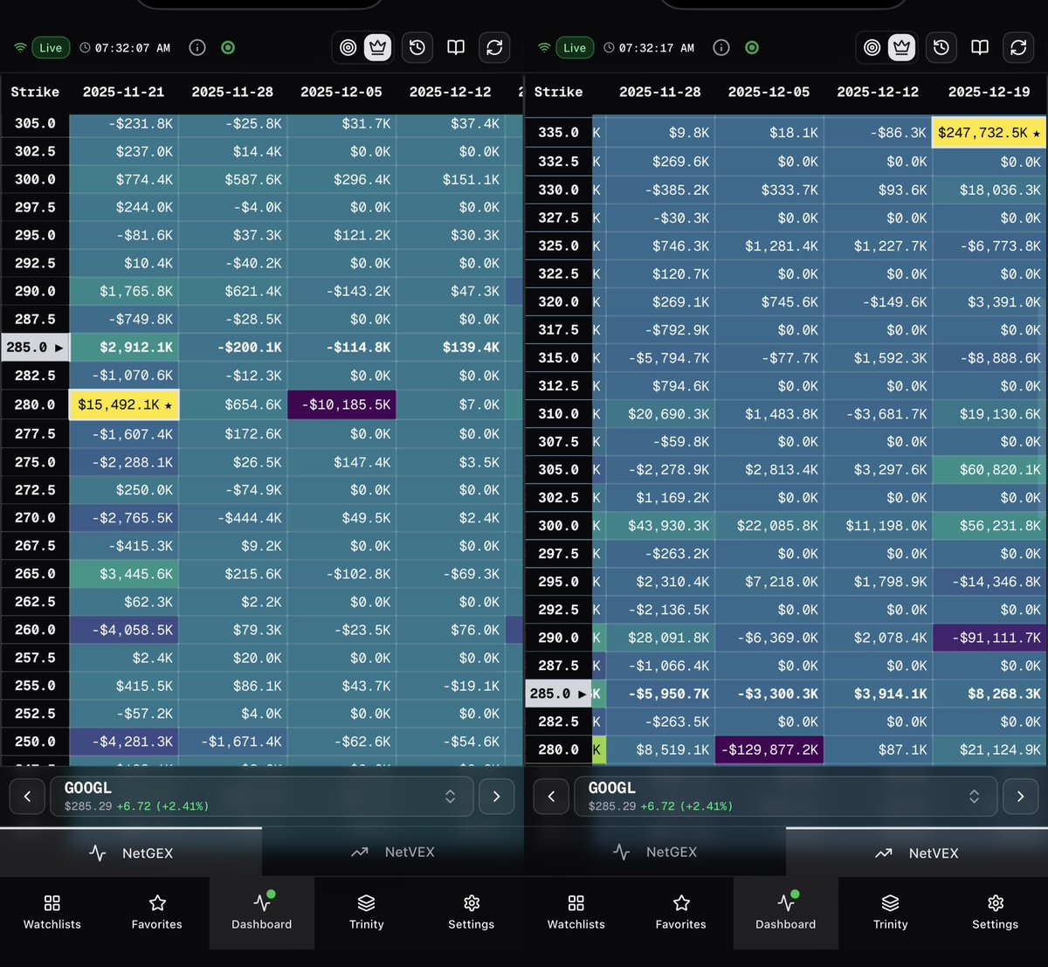Image resolution: width=1048 pixels, height=967 pixels.
Task: Click the target icon in left panel toolbar
Action: click(x=348, y=48)
